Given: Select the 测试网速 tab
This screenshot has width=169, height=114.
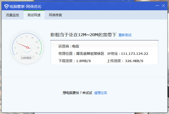Looking at the screenshot, I should pyautogui.click(x=34, y=15).
